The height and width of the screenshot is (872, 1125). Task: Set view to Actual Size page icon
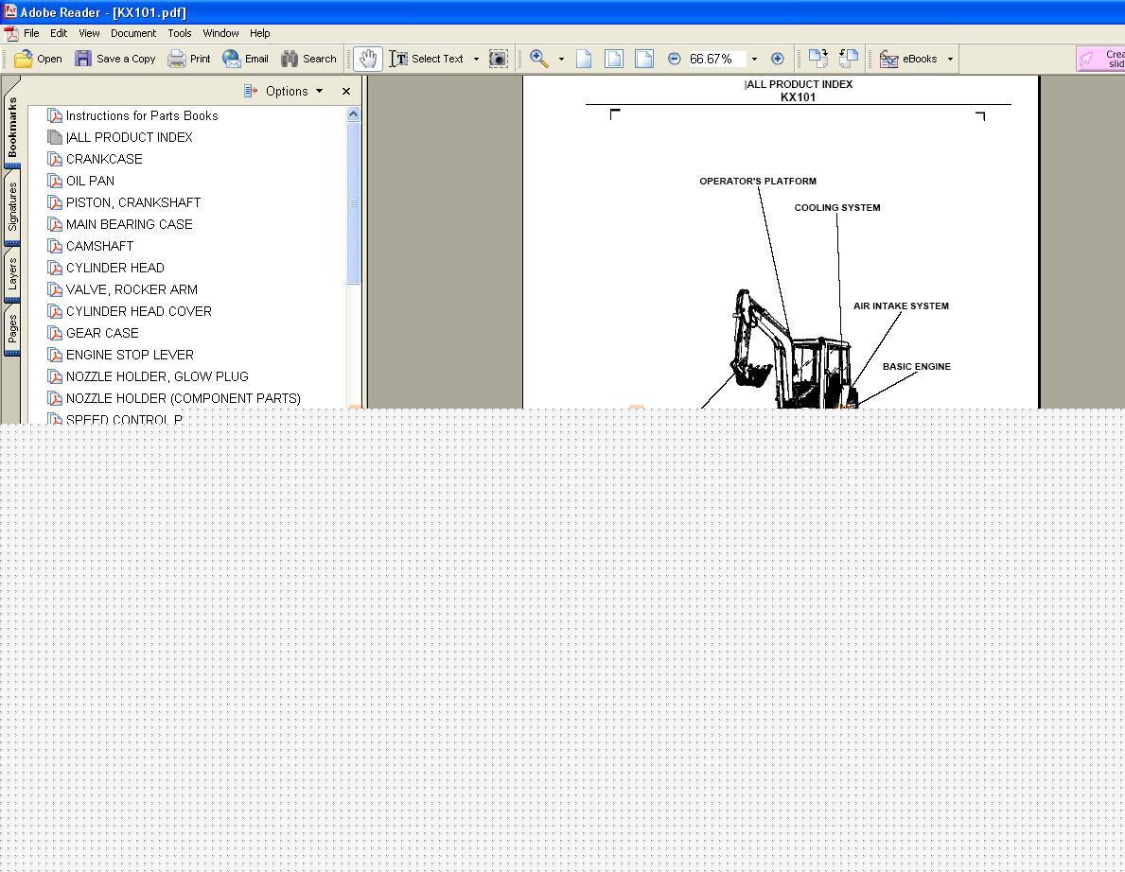[x=584, y=59]
